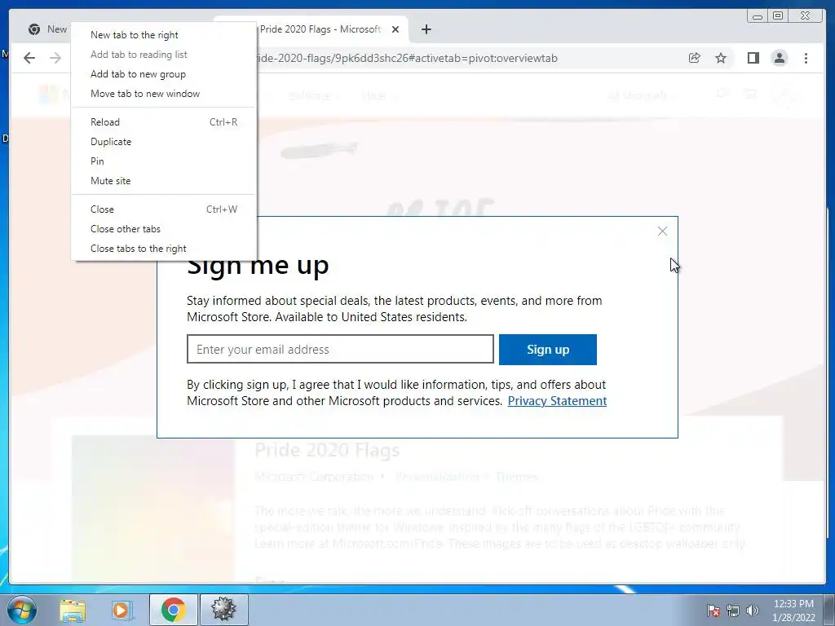Go back with the back arrow

(29, 58)
